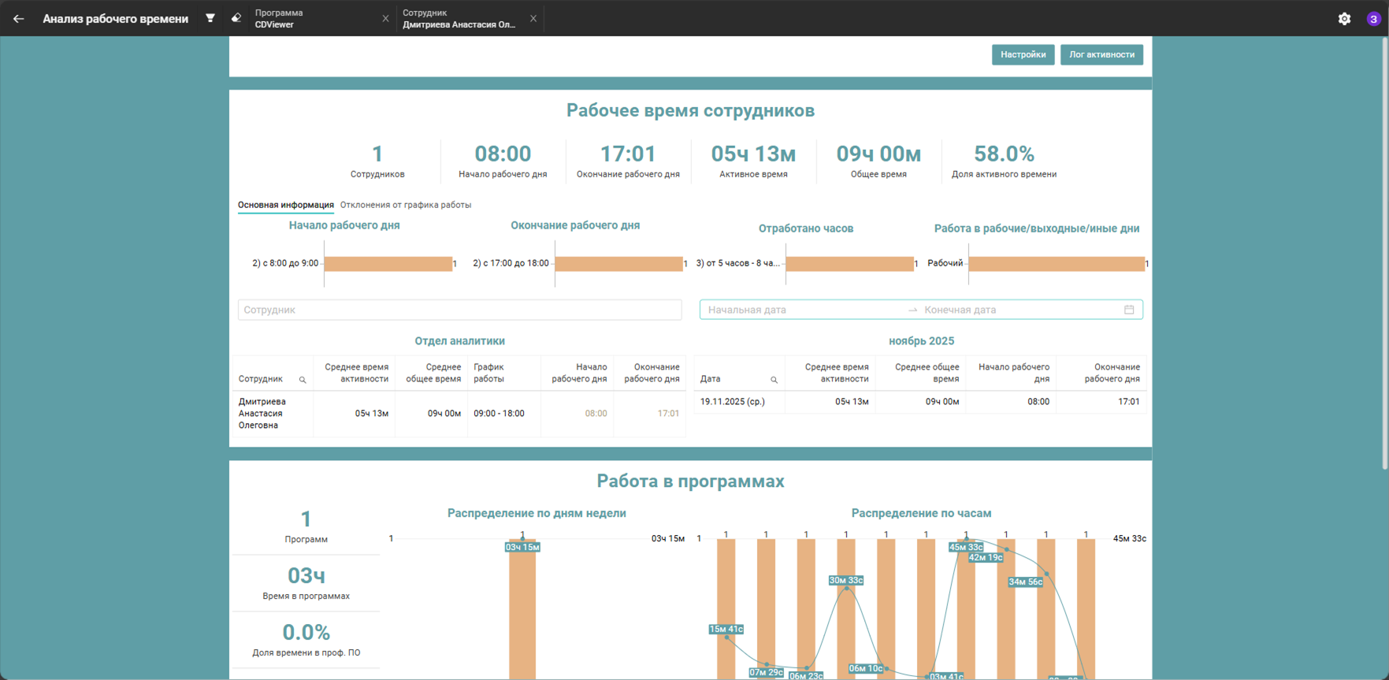Select the Основная информация tab
The image size is (1389, 680).
(286, 205)
